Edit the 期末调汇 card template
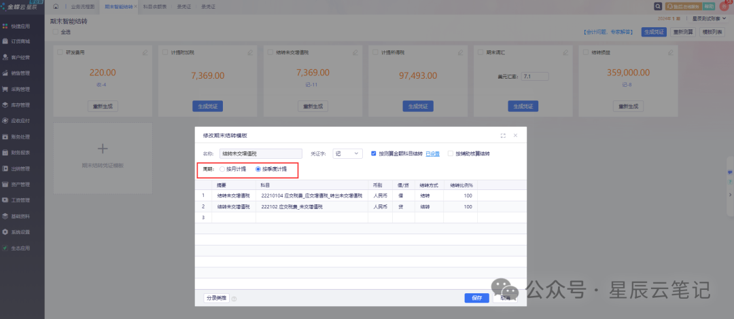734x319 pixels. tap(565, 52)
